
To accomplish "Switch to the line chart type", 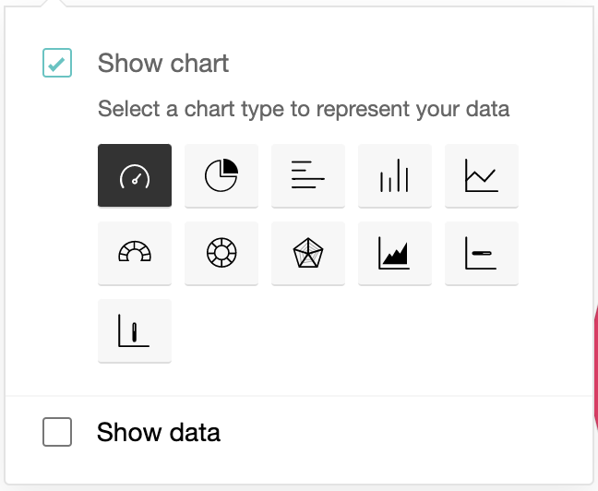I will tap(482, 175).
